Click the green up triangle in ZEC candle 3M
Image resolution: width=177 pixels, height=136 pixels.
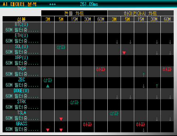pyautogui.click(x=48, y=86)
